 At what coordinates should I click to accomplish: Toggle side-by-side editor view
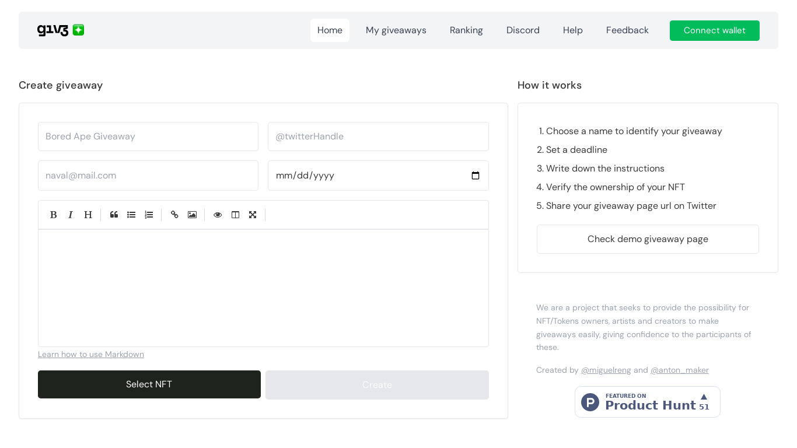click(x=235, y=215)
